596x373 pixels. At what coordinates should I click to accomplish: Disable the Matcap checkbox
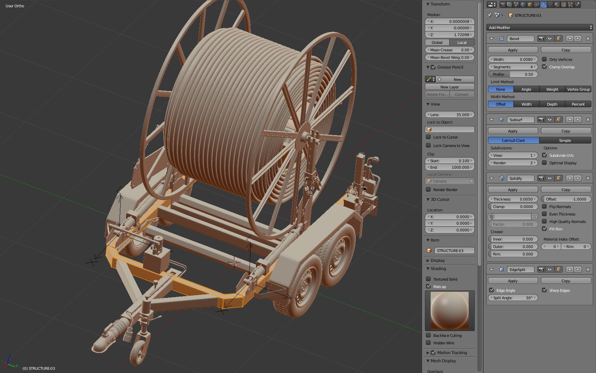428,286
